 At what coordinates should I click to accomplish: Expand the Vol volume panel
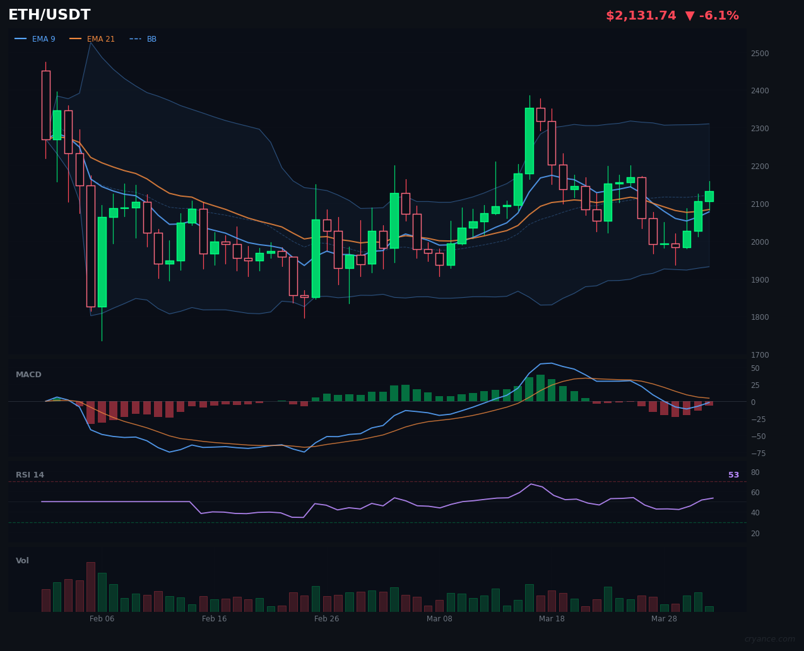(x=22, y=560)
